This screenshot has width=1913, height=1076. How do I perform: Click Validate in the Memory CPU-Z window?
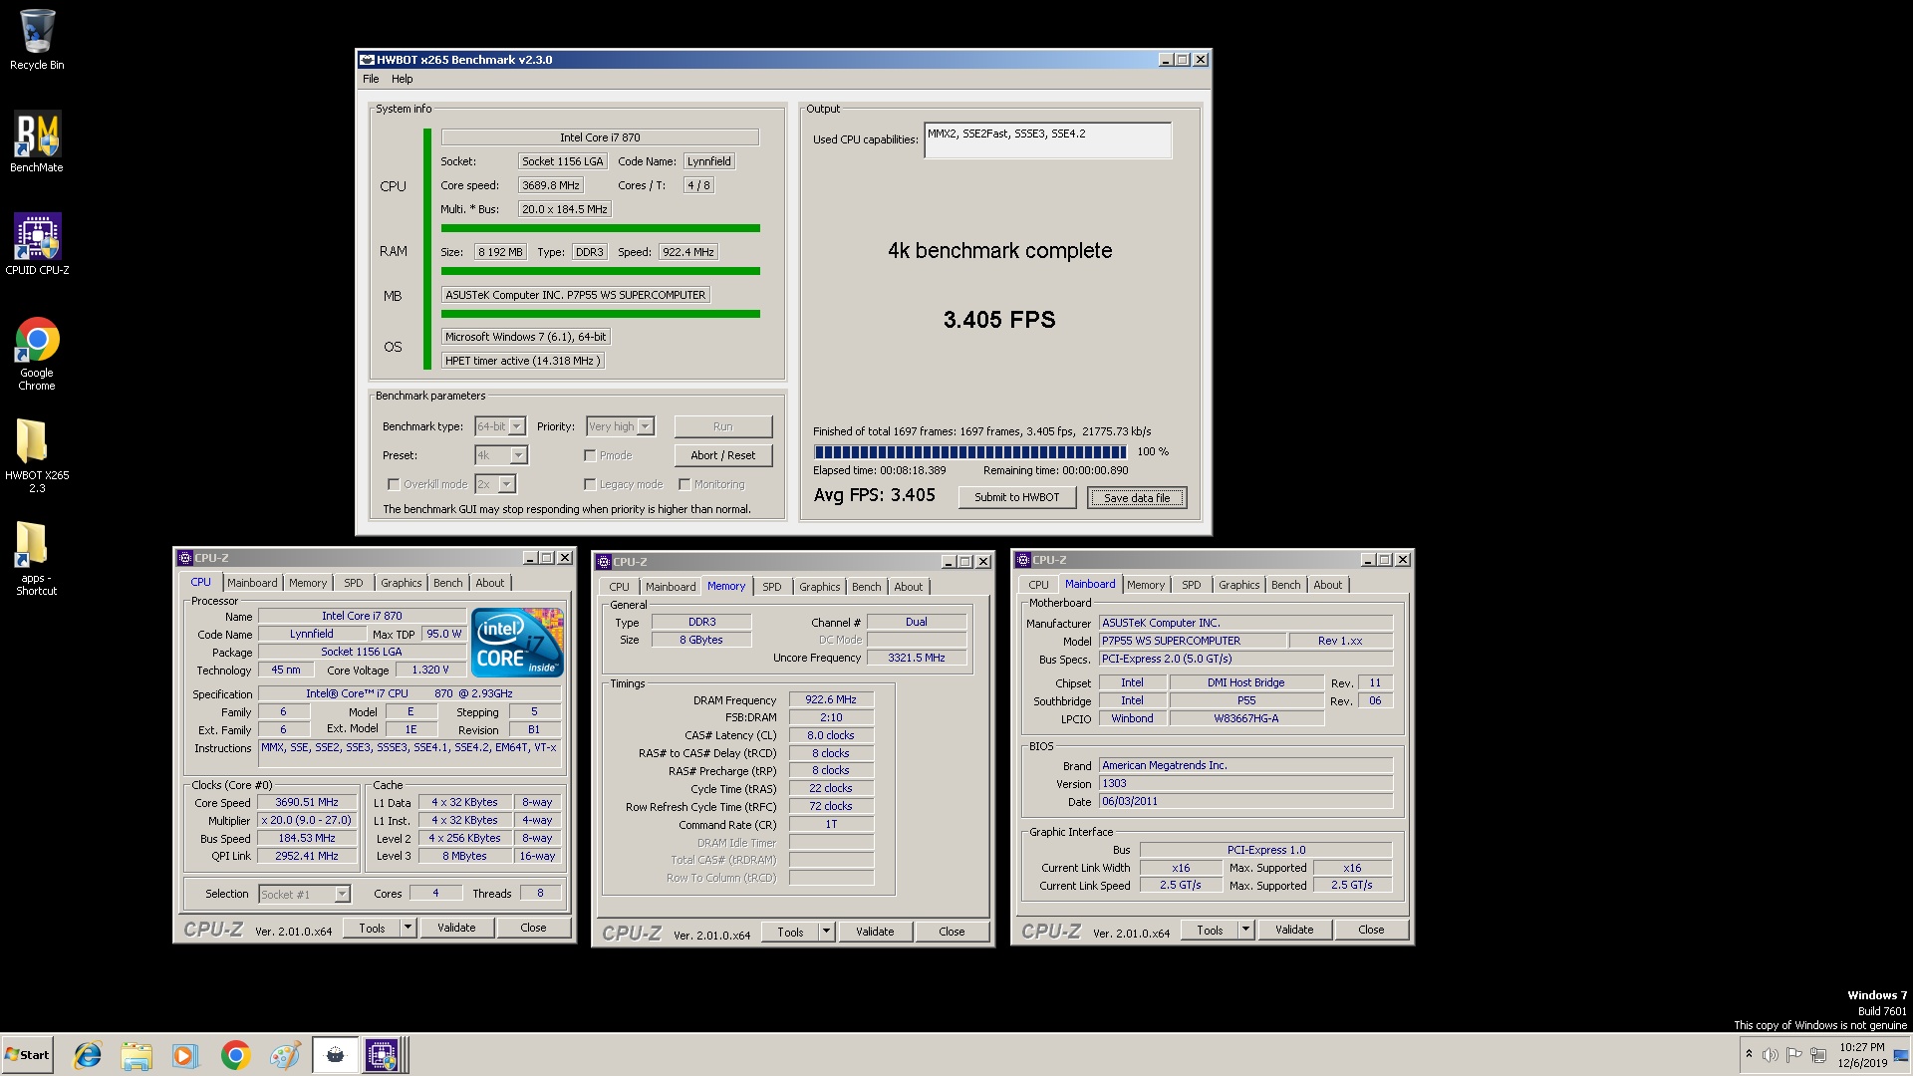point(875,932)
